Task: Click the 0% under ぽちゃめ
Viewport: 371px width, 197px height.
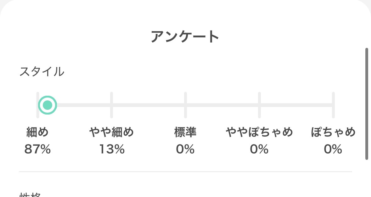Action: tap(333, 149)
